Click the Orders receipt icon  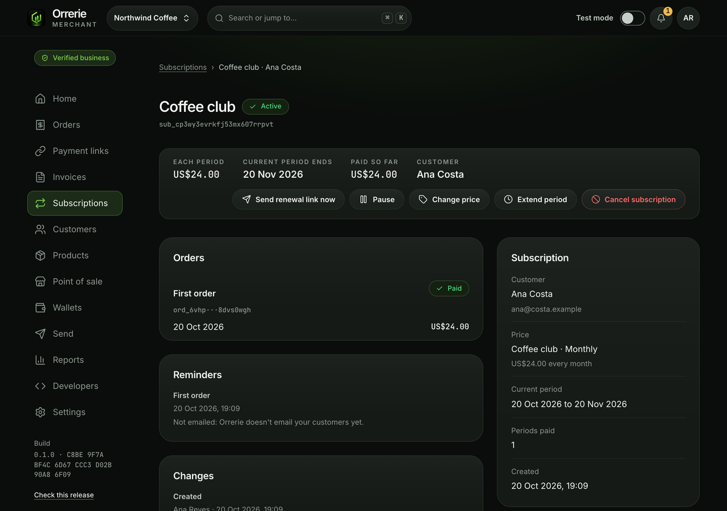(40, 125)
